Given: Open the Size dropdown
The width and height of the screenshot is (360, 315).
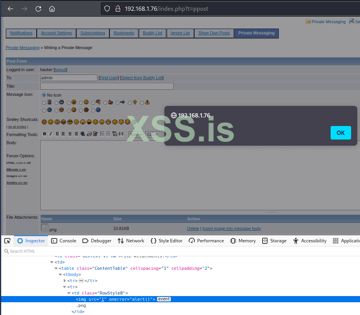Looking at the screenshot, I should (x=136, y=135).
